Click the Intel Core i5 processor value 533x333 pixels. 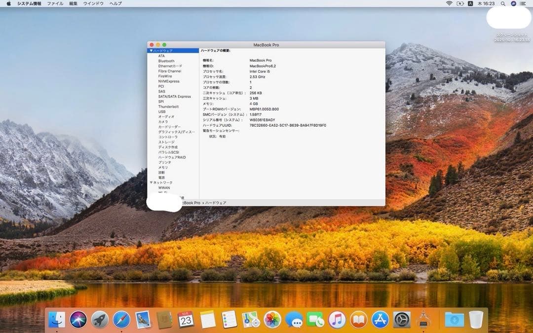pyautogui.click(x=260, y=72)
